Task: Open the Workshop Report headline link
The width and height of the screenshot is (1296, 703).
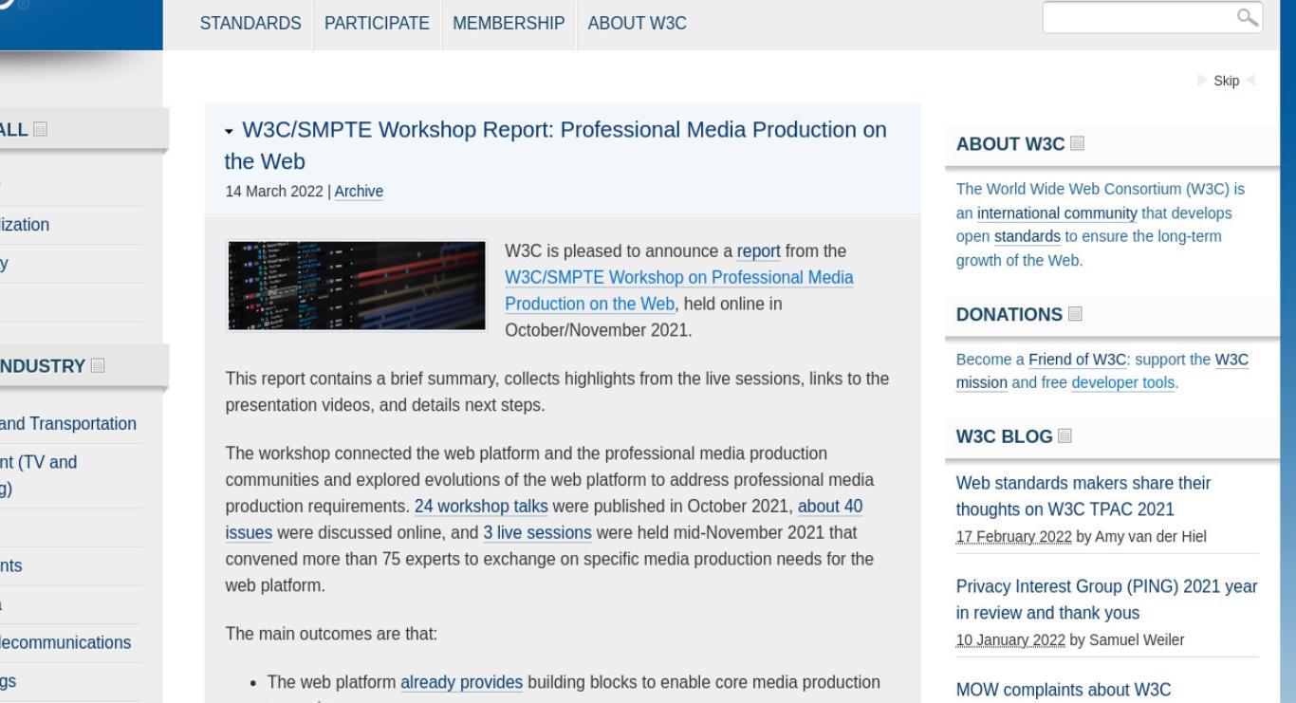Action: (556, 145)
